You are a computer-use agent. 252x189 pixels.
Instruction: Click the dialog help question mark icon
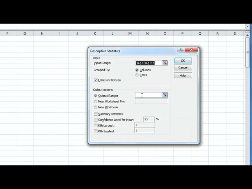pos(181,50)
